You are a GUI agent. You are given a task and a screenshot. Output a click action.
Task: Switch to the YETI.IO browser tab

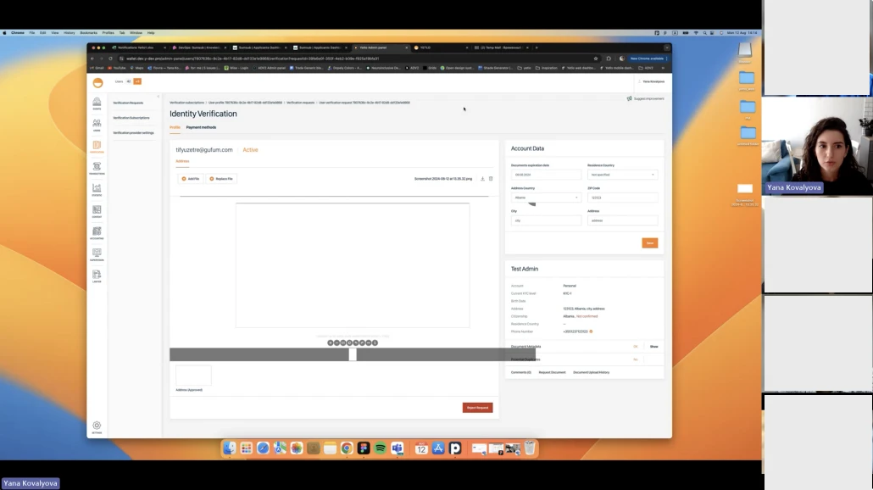440,47
